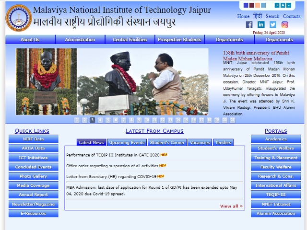Viewport: 307px width, 230px height.
Task: Open the International Affairs portal
Action: tap(276, 185)
